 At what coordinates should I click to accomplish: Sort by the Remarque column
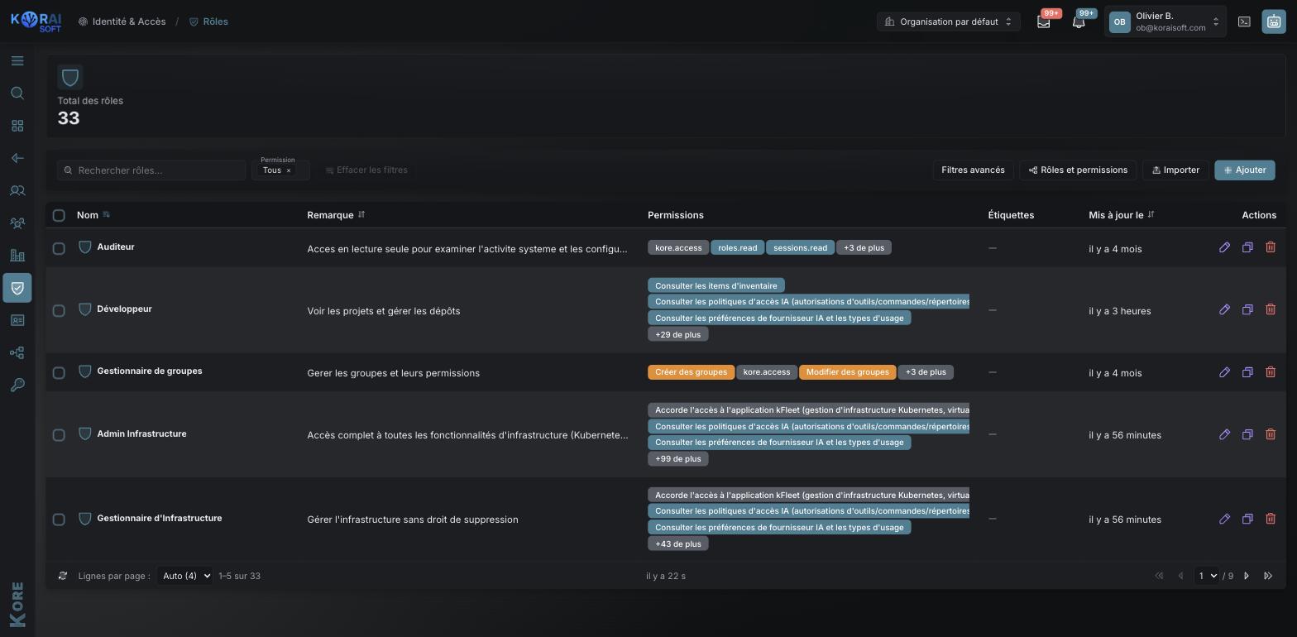336,215
